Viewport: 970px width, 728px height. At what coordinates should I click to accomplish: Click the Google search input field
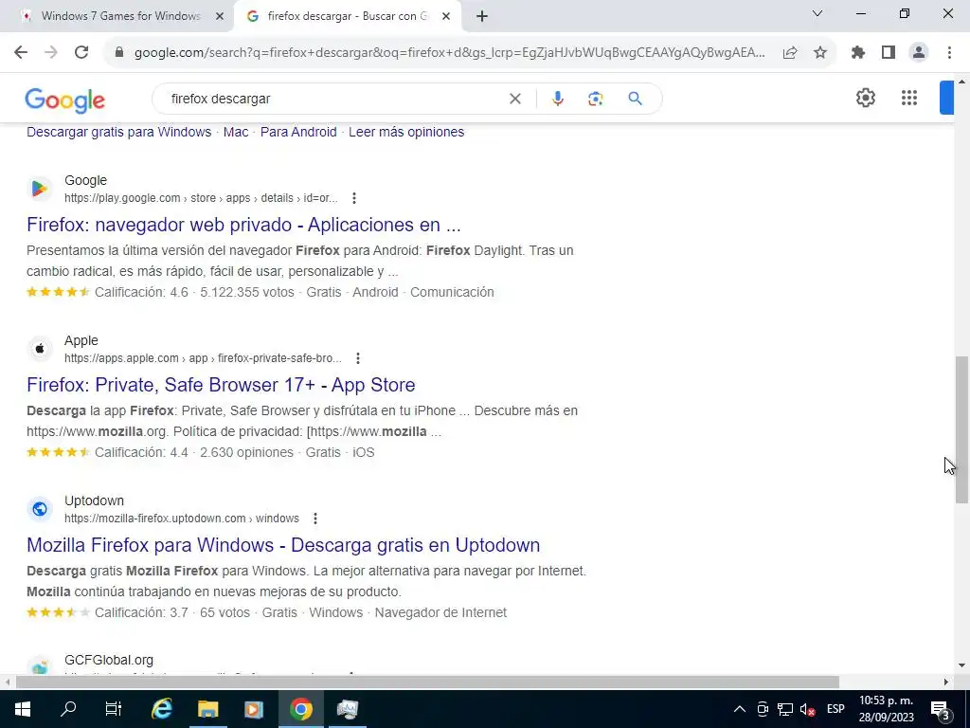334,99
